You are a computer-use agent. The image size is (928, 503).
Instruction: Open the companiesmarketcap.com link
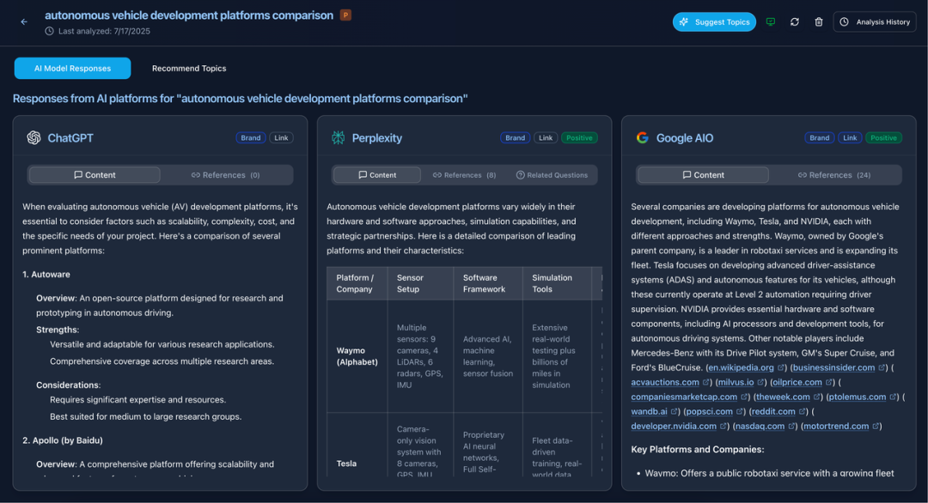point(684,397)
